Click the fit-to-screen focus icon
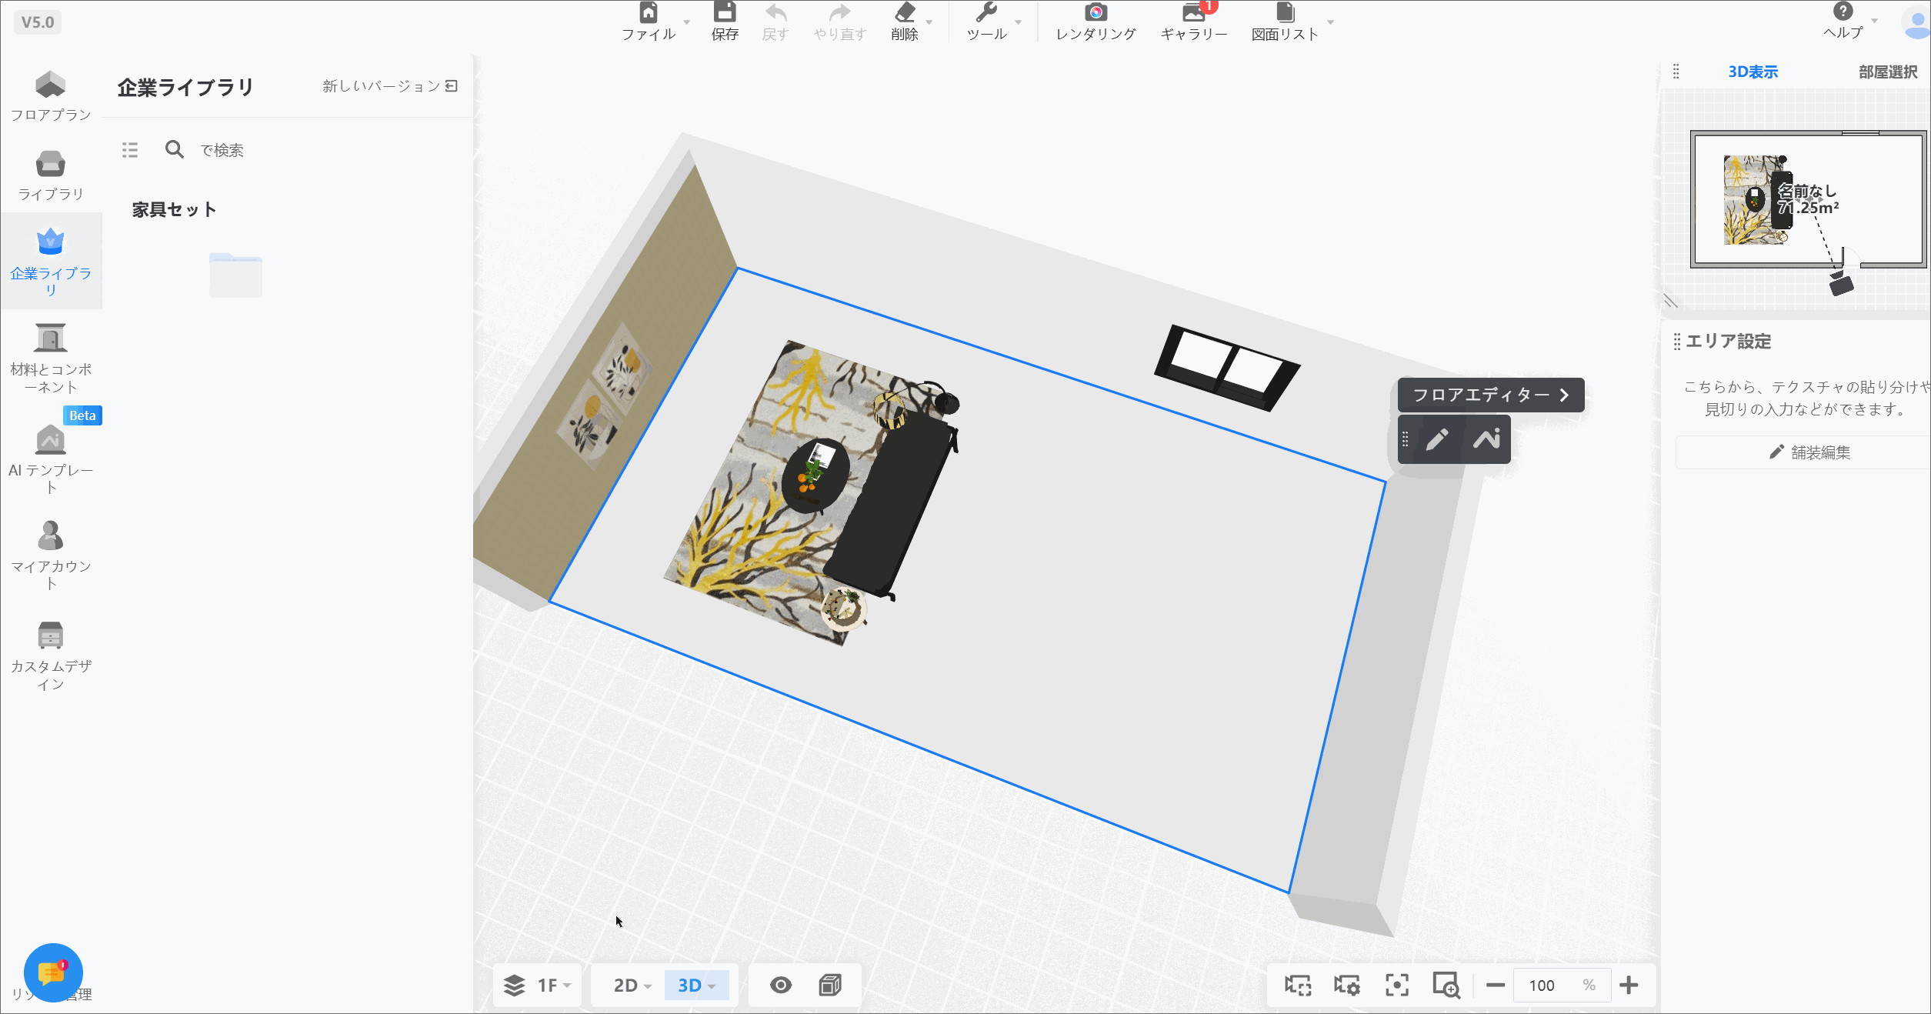 [x=1397, y=985]
